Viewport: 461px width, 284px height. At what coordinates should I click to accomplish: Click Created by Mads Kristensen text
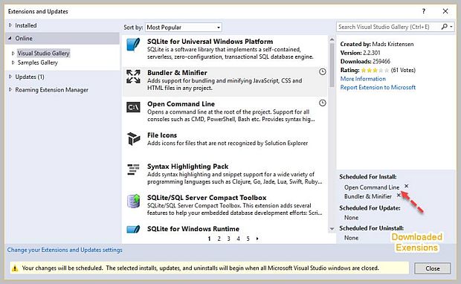(377, 44)
